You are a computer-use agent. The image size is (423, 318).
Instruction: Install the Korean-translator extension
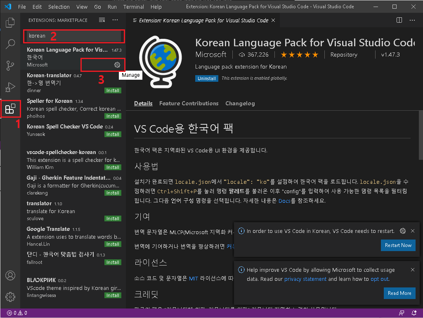click(113, 91)
